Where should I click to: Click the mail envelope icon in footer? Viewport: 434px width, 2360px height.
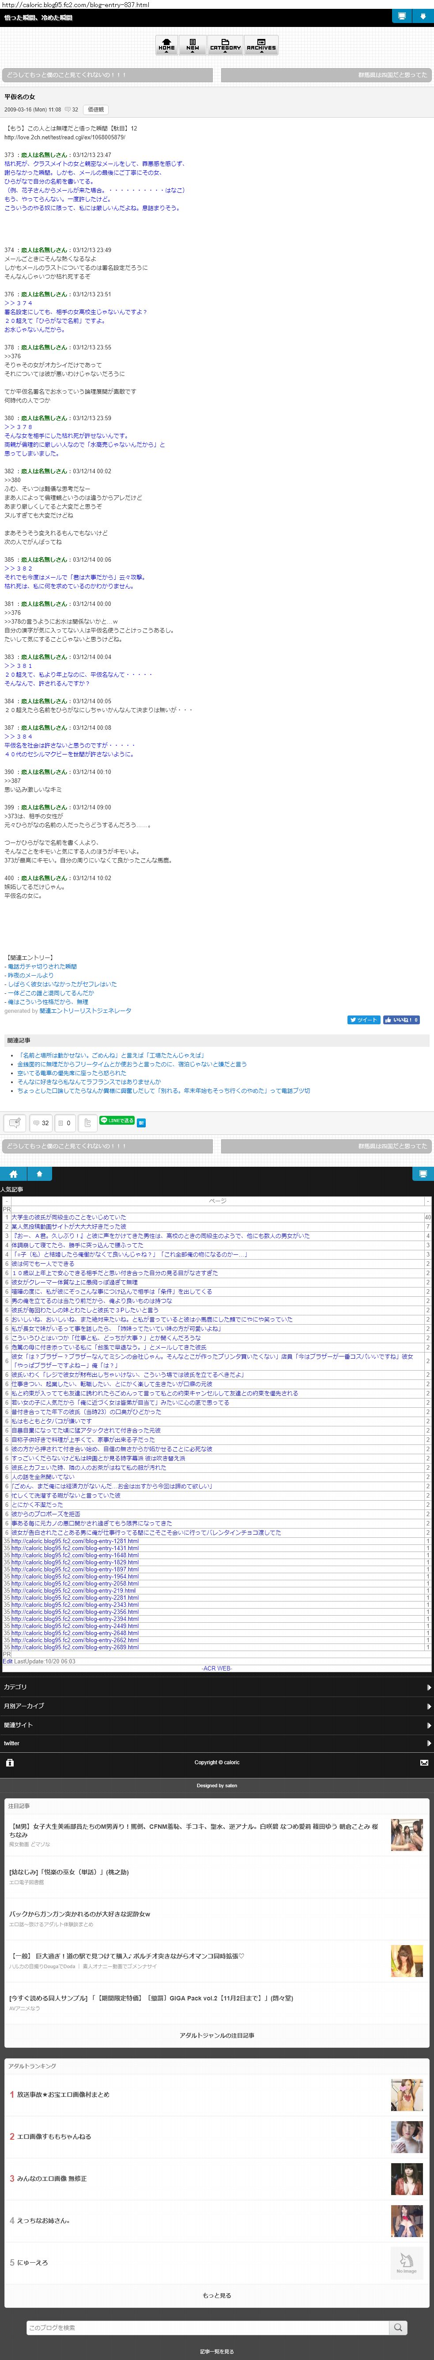(424, 1762)
